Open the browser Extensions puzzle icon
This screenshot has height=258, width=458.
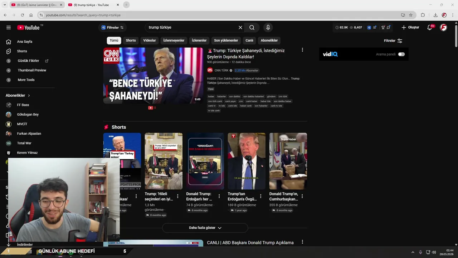tap(423, 15)
